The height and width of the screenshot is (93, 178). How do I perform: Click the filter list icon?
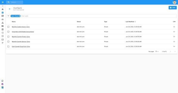click(8, 16)
